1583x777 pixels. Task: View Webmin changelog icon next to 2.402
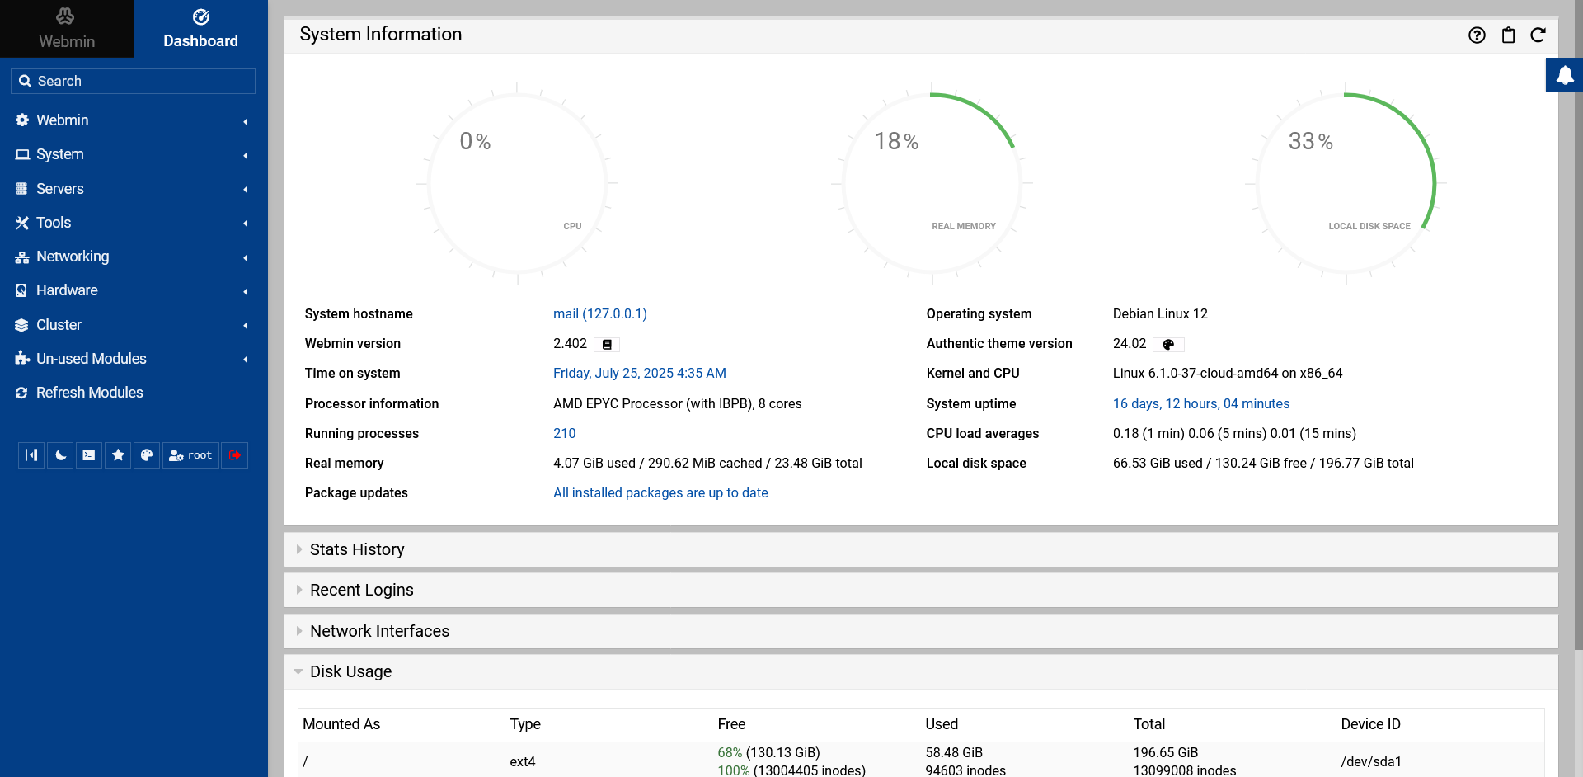(x=607, y=344)
